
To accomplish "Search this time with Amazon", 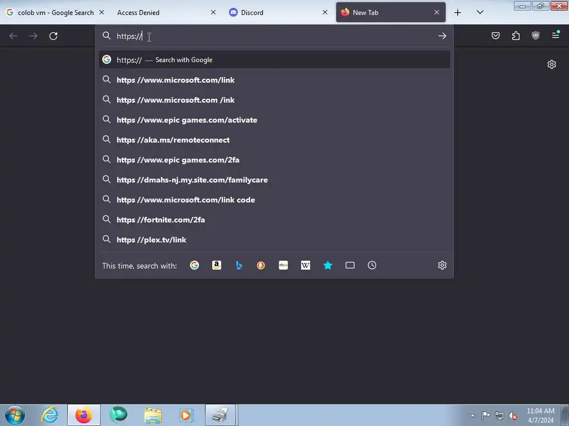I will 217,265.
